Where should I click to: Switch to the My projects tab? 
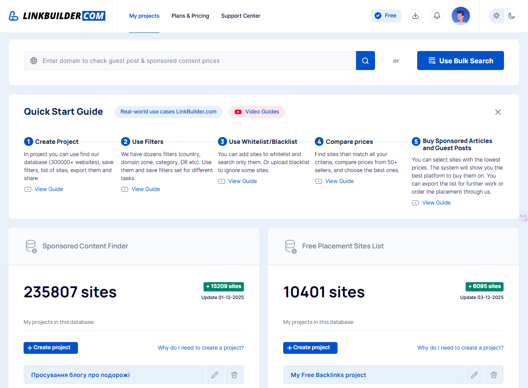144,16
